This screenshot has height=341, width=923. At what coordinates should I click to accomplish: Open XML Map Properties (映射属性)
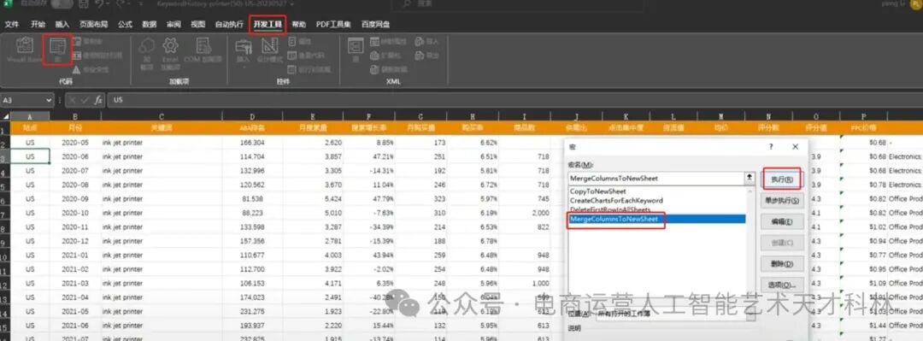coord(389,42)
